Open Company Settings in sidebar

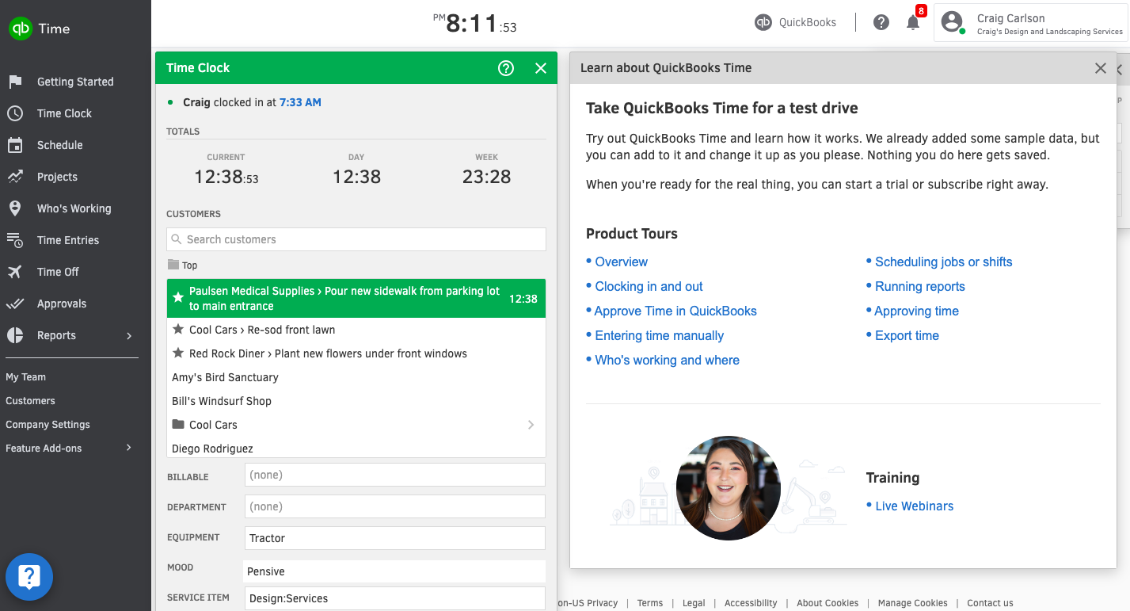[48, 425]
